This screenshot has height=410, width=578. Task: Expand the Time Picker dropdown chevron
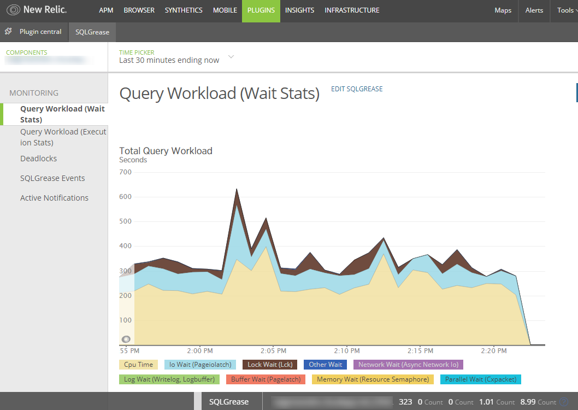231,57
